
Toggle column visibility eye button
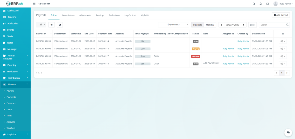[x=52, y=25]
